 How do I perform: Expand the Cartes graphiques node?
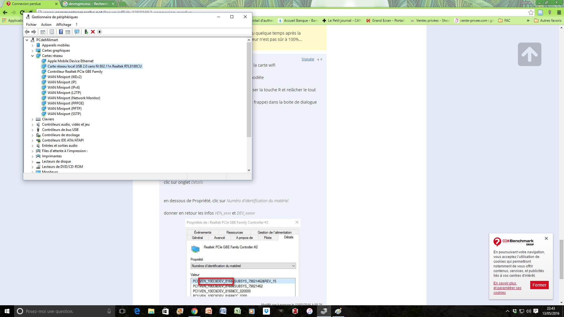click(33, 50)
